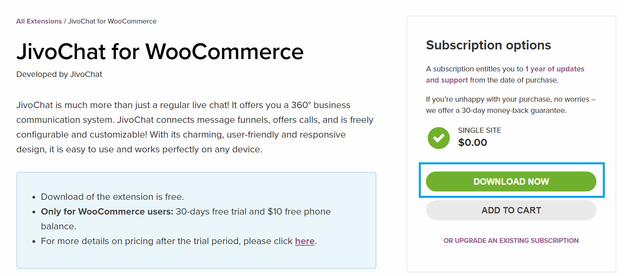The width and height of the screenshot is (624, 276).
Task: Click the 'For more details on pricing' sentence
Action: point(179,241)
